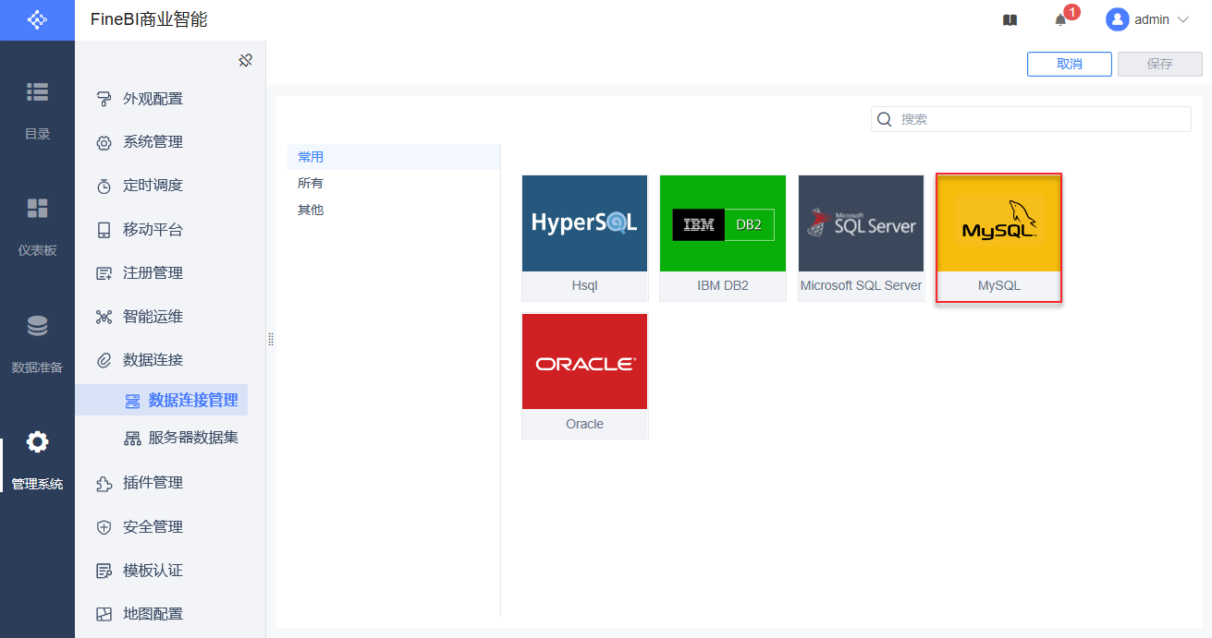
Task: Click the 地图配置 map icon
Action: (104, 614)
